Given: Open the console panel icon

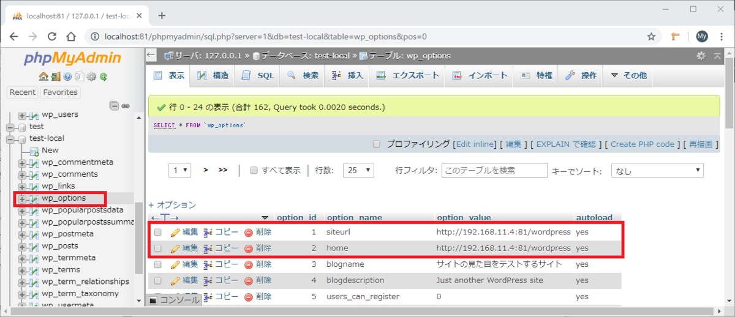Looking at the screenshot, I should coord(153,300).
